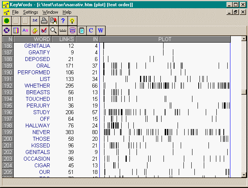Click the row number 199 cell
Image resolution: width=248 pixels, height=188 pixels.
(8, 132)
